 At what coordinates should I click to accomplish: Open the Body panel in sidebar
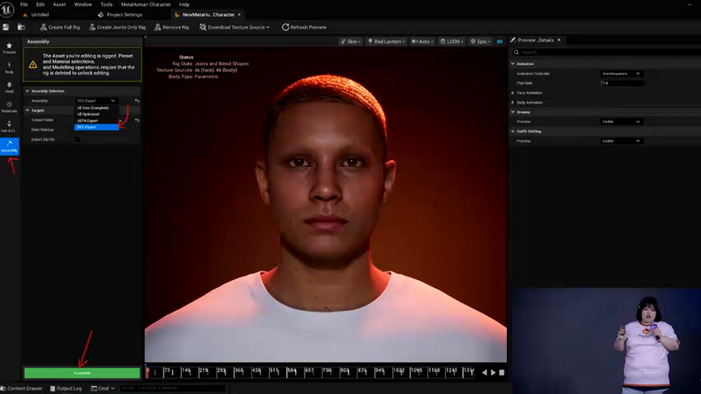point(9,67)
